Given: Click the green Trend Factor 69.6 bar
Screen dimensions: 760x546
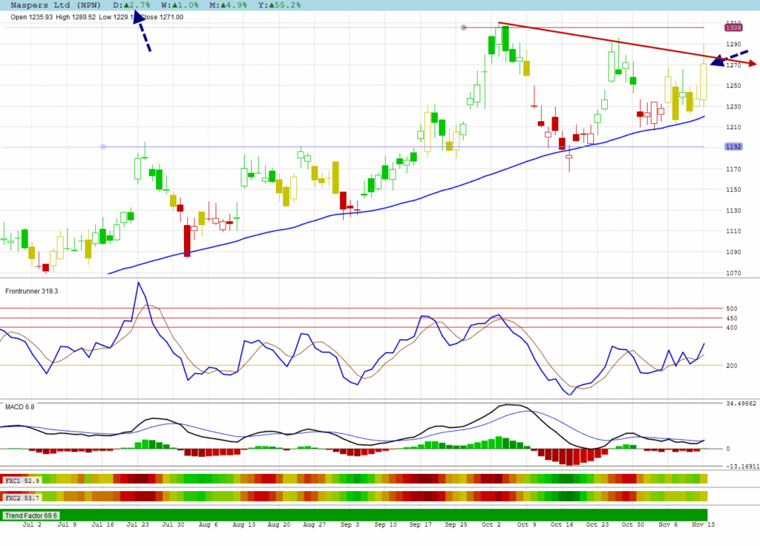Looking at the screenshot, I should coord(371,515).
